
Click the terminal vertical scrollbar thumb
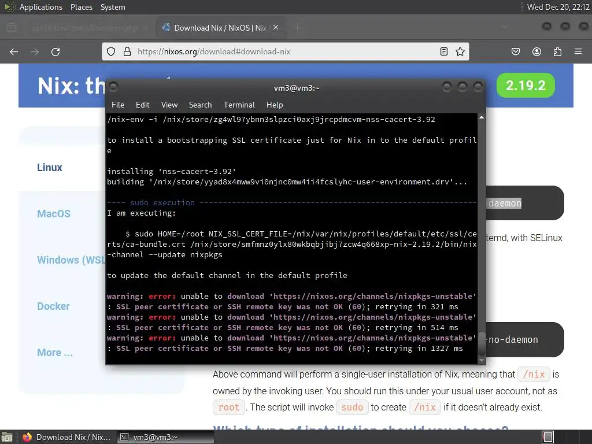[482, 343]
